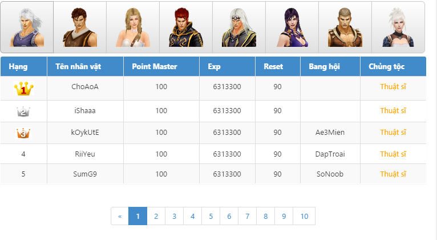Select the white-haired male character portrait

(x=27, y=27)
